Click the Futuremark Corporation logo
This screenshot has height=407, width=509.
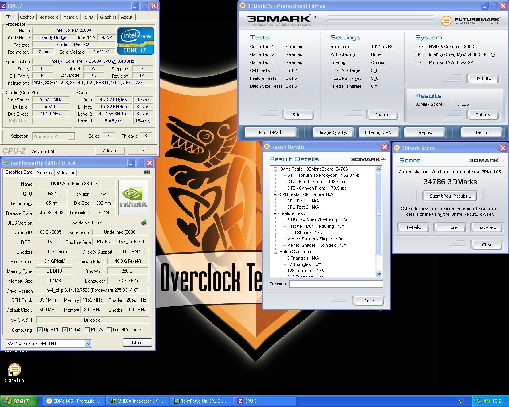[x=470, y=20]
